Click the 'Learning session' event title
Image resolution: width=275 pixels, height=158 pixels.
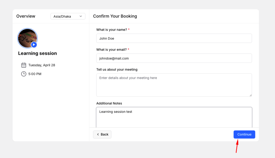tap(37, 53)
